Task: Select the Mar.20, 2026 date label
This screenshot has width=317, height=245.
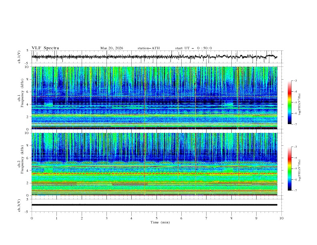Action: tap(112, 48)
